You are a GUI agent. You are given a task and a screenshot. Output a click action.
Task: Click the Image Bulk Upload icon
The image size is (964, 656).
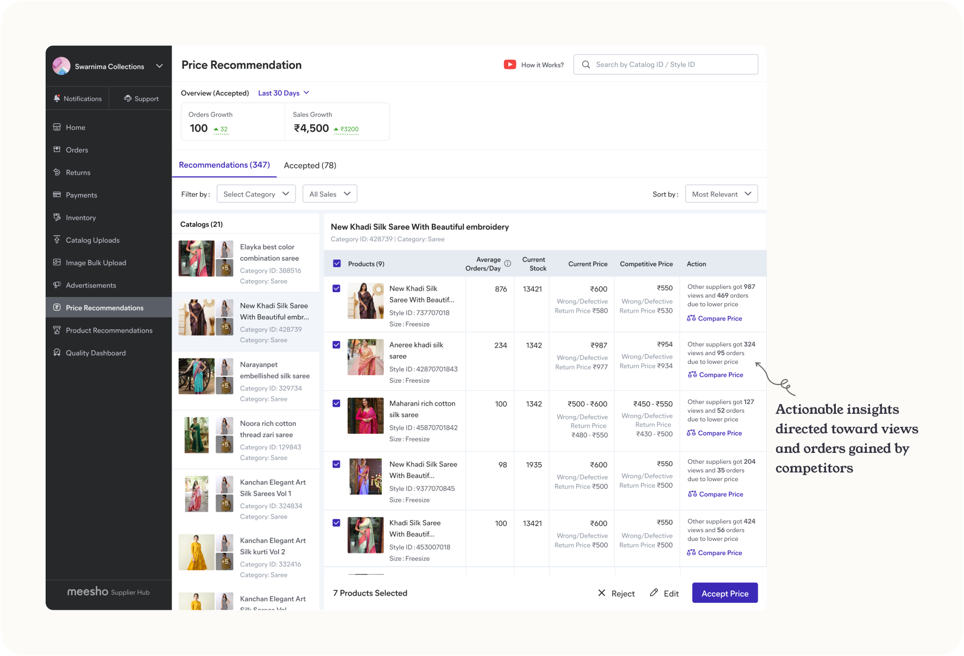(56, 262)
